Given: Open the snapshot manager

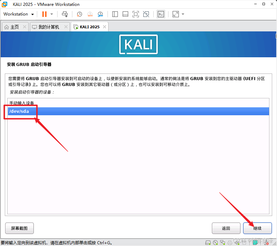Looking at the screenshot, I should point(100,14).
